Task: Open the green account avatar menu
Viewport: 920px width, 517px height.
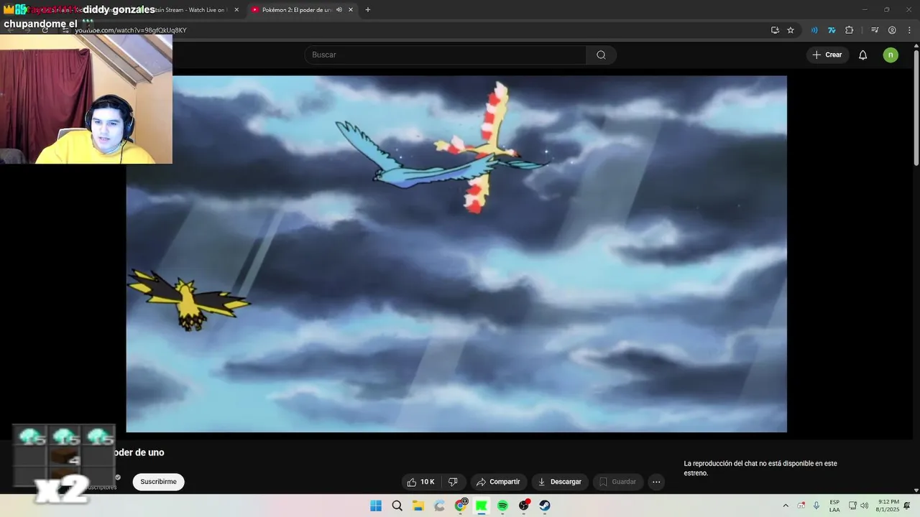Action: point(891,55)
